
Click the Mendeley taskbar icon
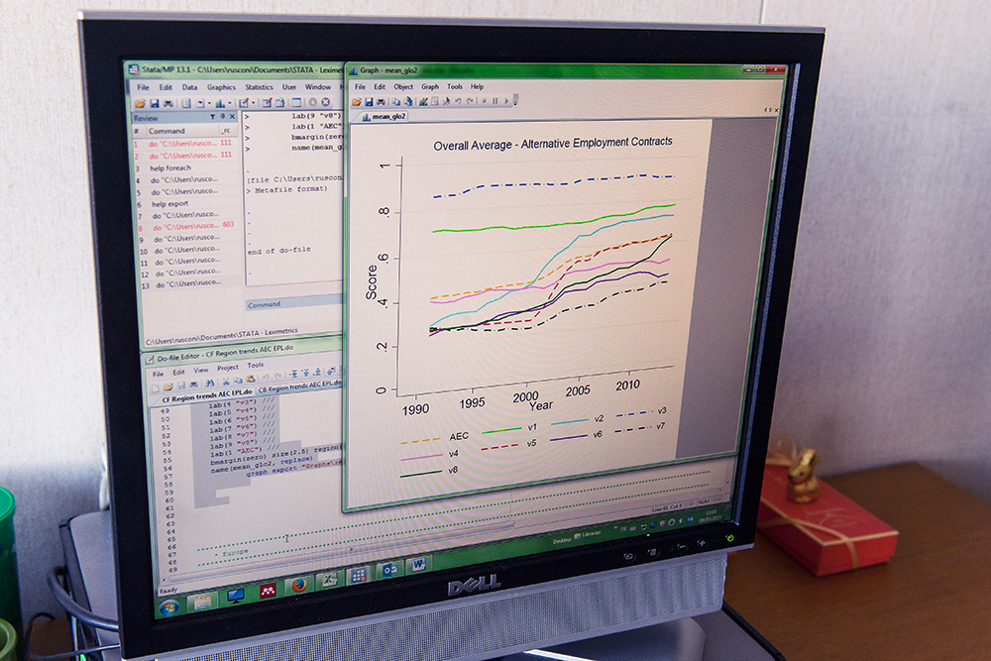pos(268,591)
